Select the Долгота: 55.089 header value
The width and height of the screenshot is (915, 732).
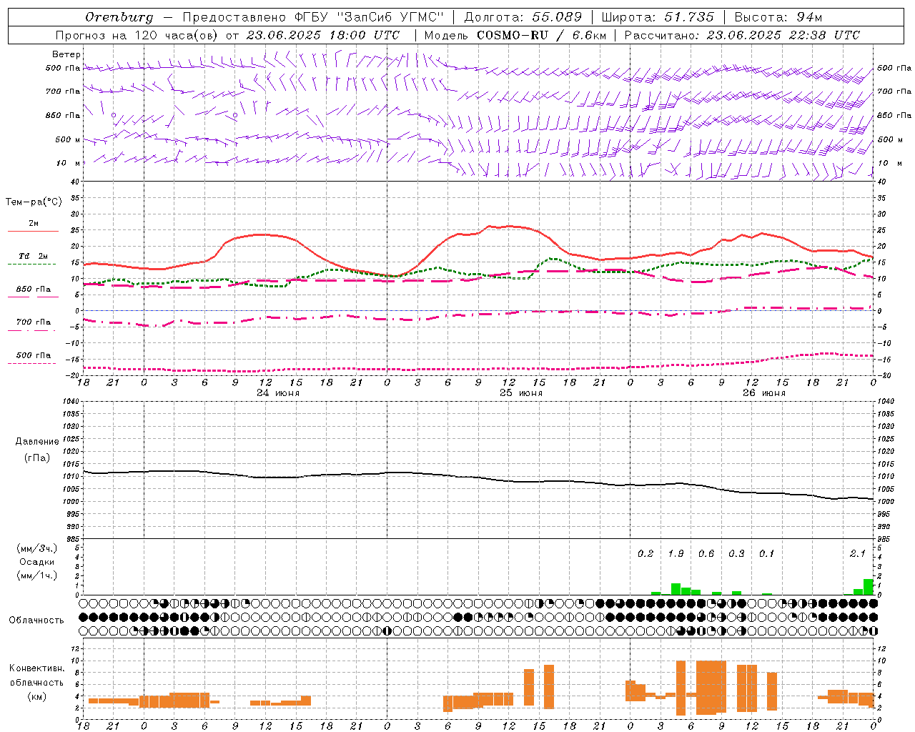(523, 17)
